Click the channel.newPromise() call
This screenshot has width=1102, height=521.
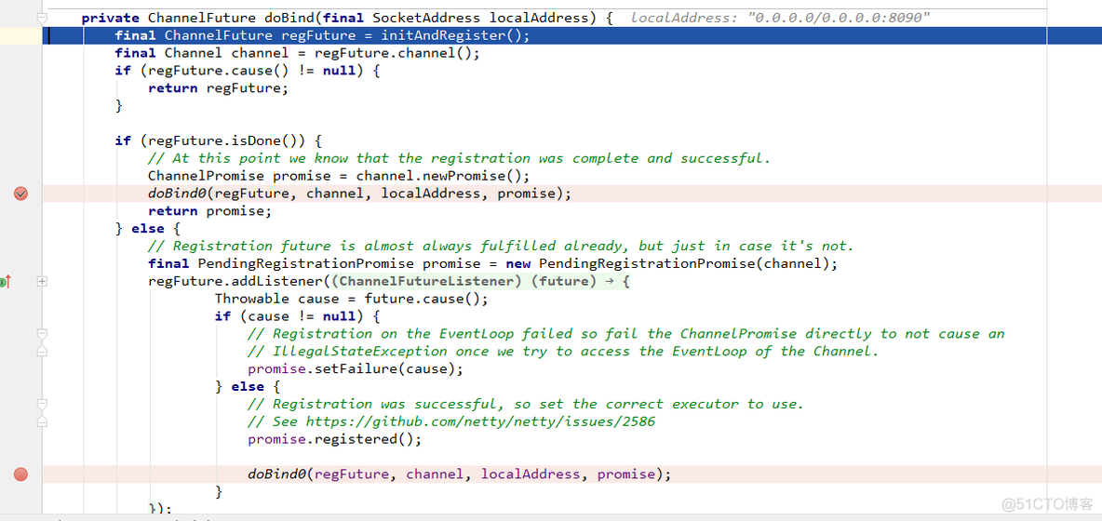coord(442,176)
